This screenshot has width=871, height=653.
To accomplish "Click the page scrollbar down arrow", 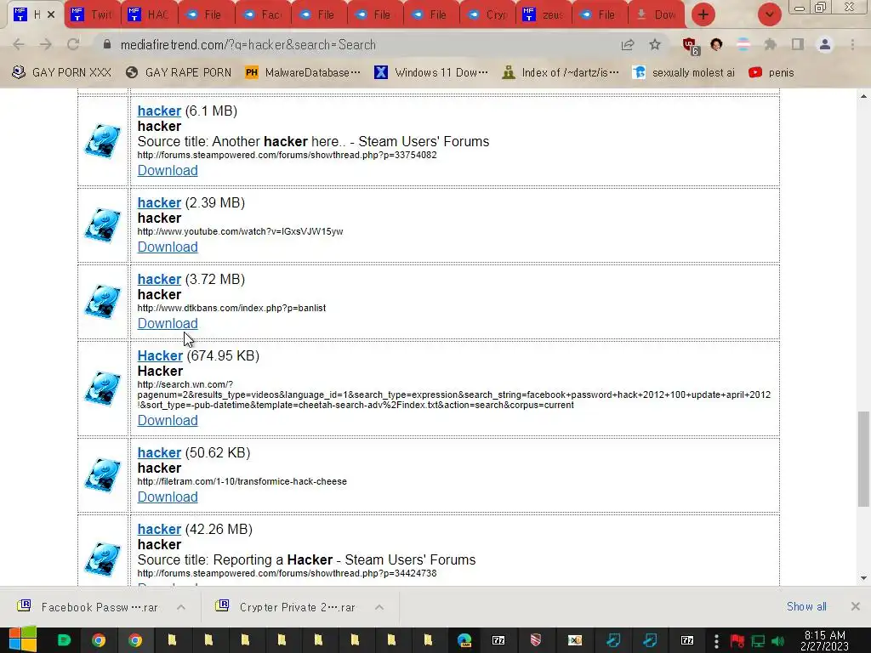I will 863,578.
